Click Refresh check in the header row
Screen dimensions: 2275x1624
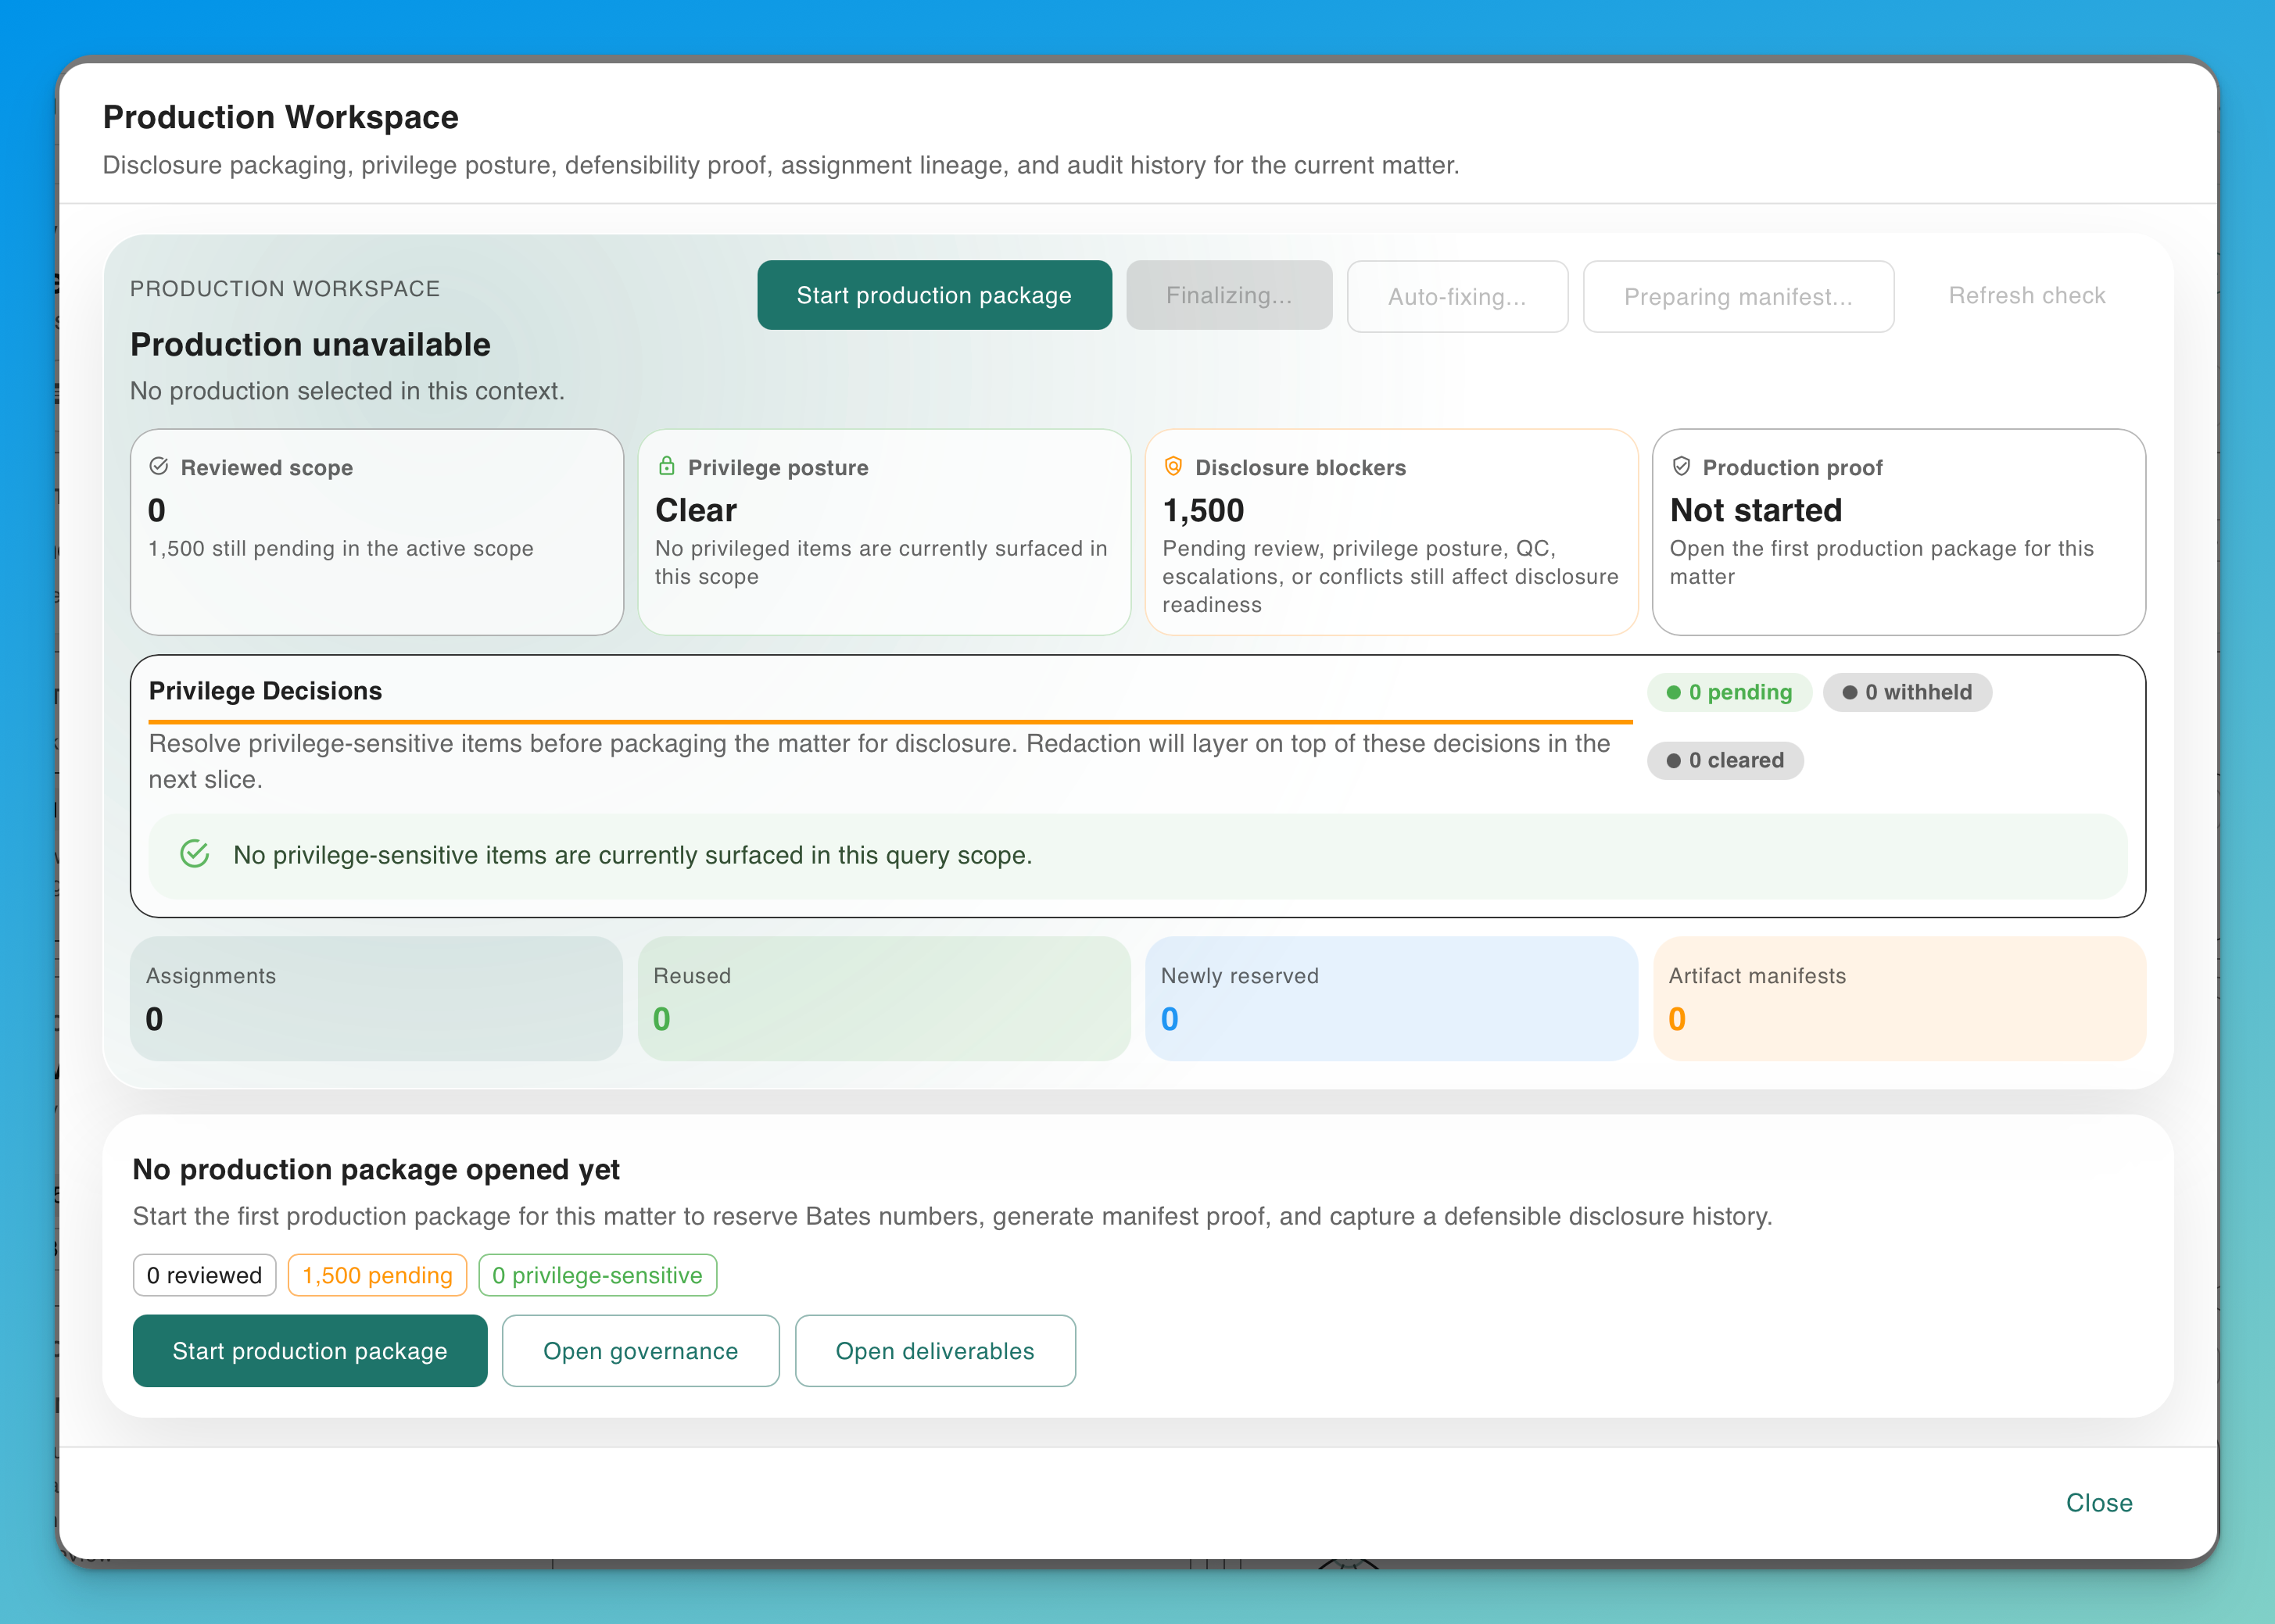(2026, 295)
